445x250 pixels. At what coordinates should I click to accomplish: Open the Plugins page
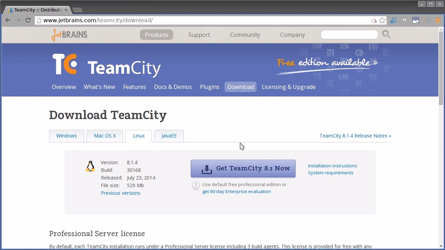[x=210, y=87]
